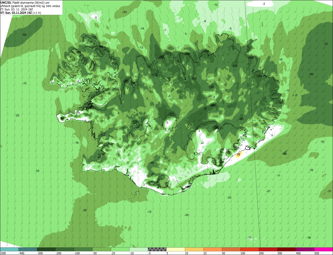This screenshot has height=255, width=333.
Task: Choose the 200 to 300 red swatch
Action: click(268, 249)
